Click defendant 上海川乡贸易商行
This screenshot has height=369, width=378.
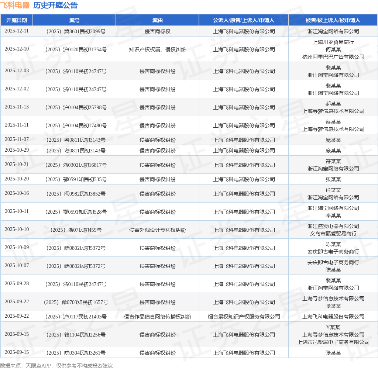coord(333,42)
